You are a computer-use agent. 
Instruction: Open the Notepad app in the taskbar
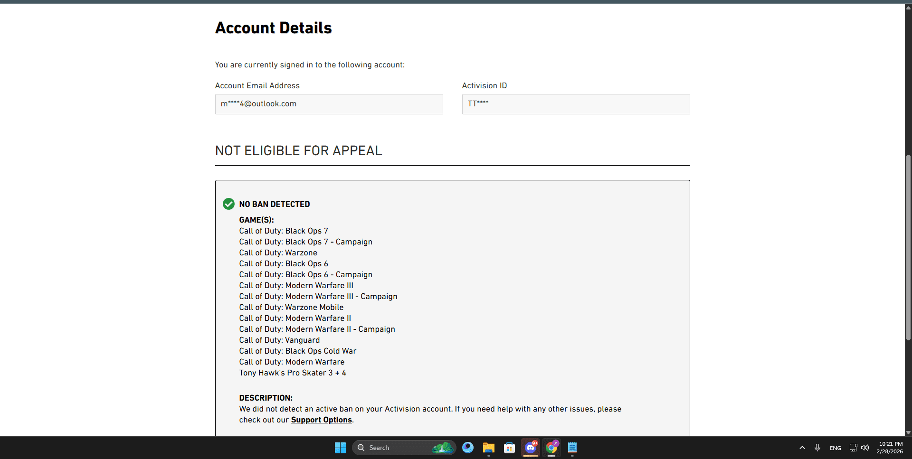[x=572, y=448]
